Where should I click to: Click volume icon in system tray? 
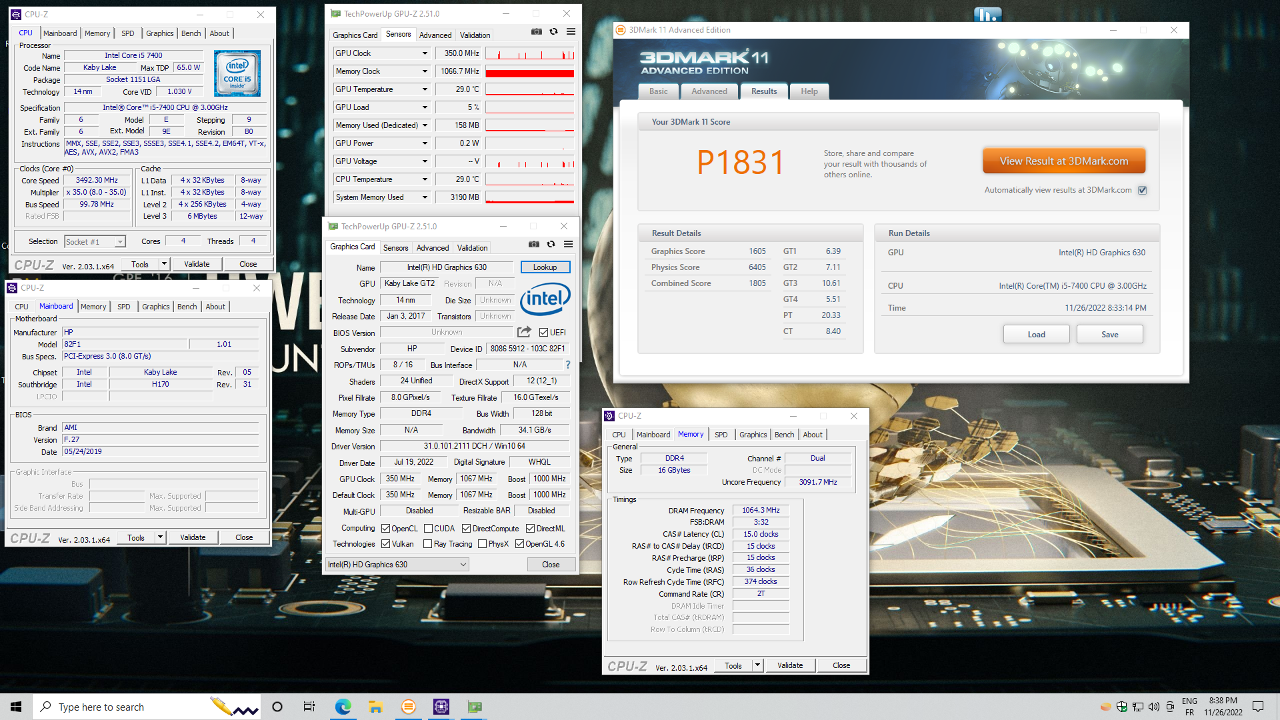click(x=1154, y=707)
